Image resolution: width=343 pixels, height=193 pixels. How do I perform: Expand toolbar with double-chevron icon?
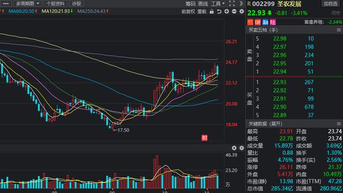coord(241,4)
